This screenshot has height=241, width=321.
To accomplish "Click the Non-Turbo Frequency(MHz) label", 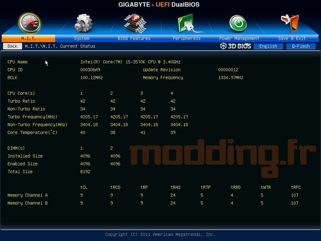I will [37, 125].
